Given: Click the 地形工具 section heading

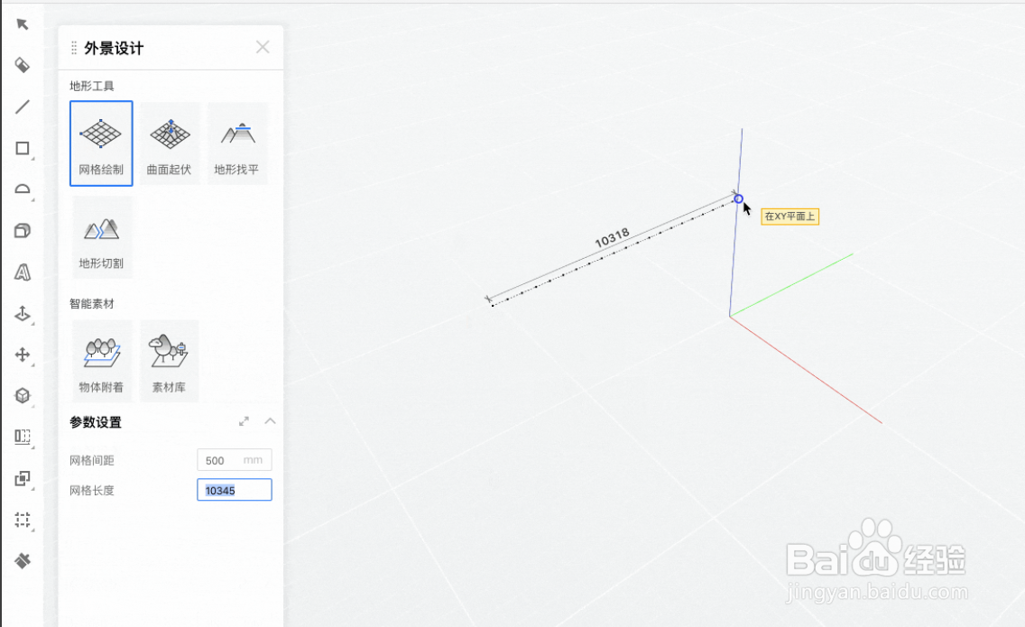Looking at the screenshot, I should pyautogui.click(x=91, y=86).
